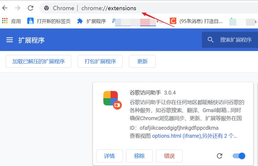Image resolution: width=258 pixels, height=166 pixels.
Task: Click the red 错误 button
Action: [169, 156]
